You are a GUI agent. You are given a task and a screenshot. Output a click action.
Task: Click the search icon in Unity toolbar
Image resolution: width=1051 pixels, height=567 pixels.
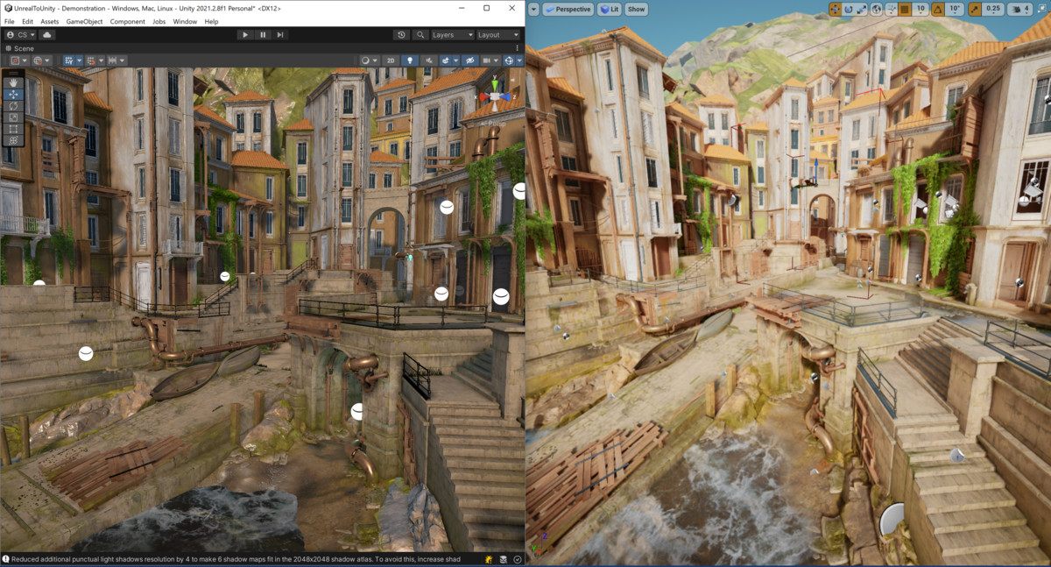click(x=420, y=34)
